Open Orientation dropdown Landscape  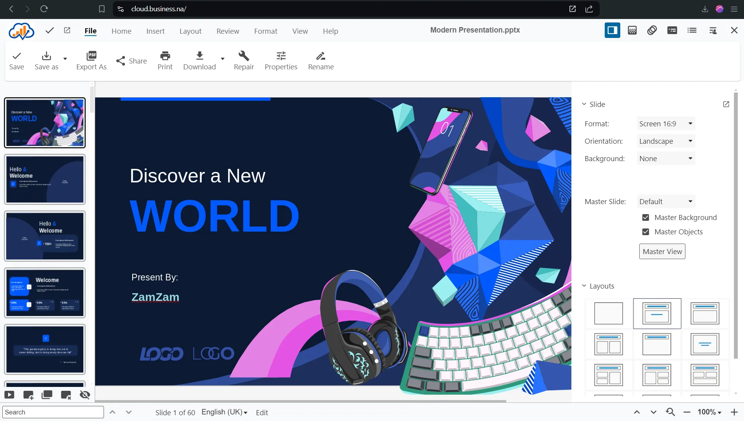click(666, 141)
